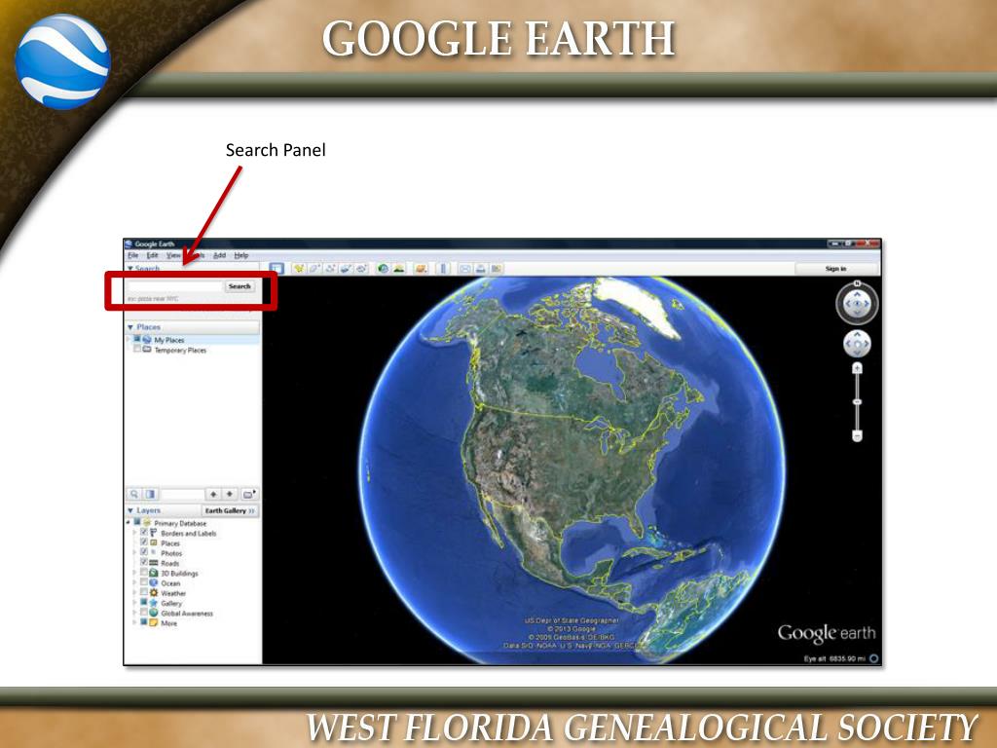The height and width of the screenshot is (748, 997).
Task: Click the Search button
Action: tap(240, 286)
